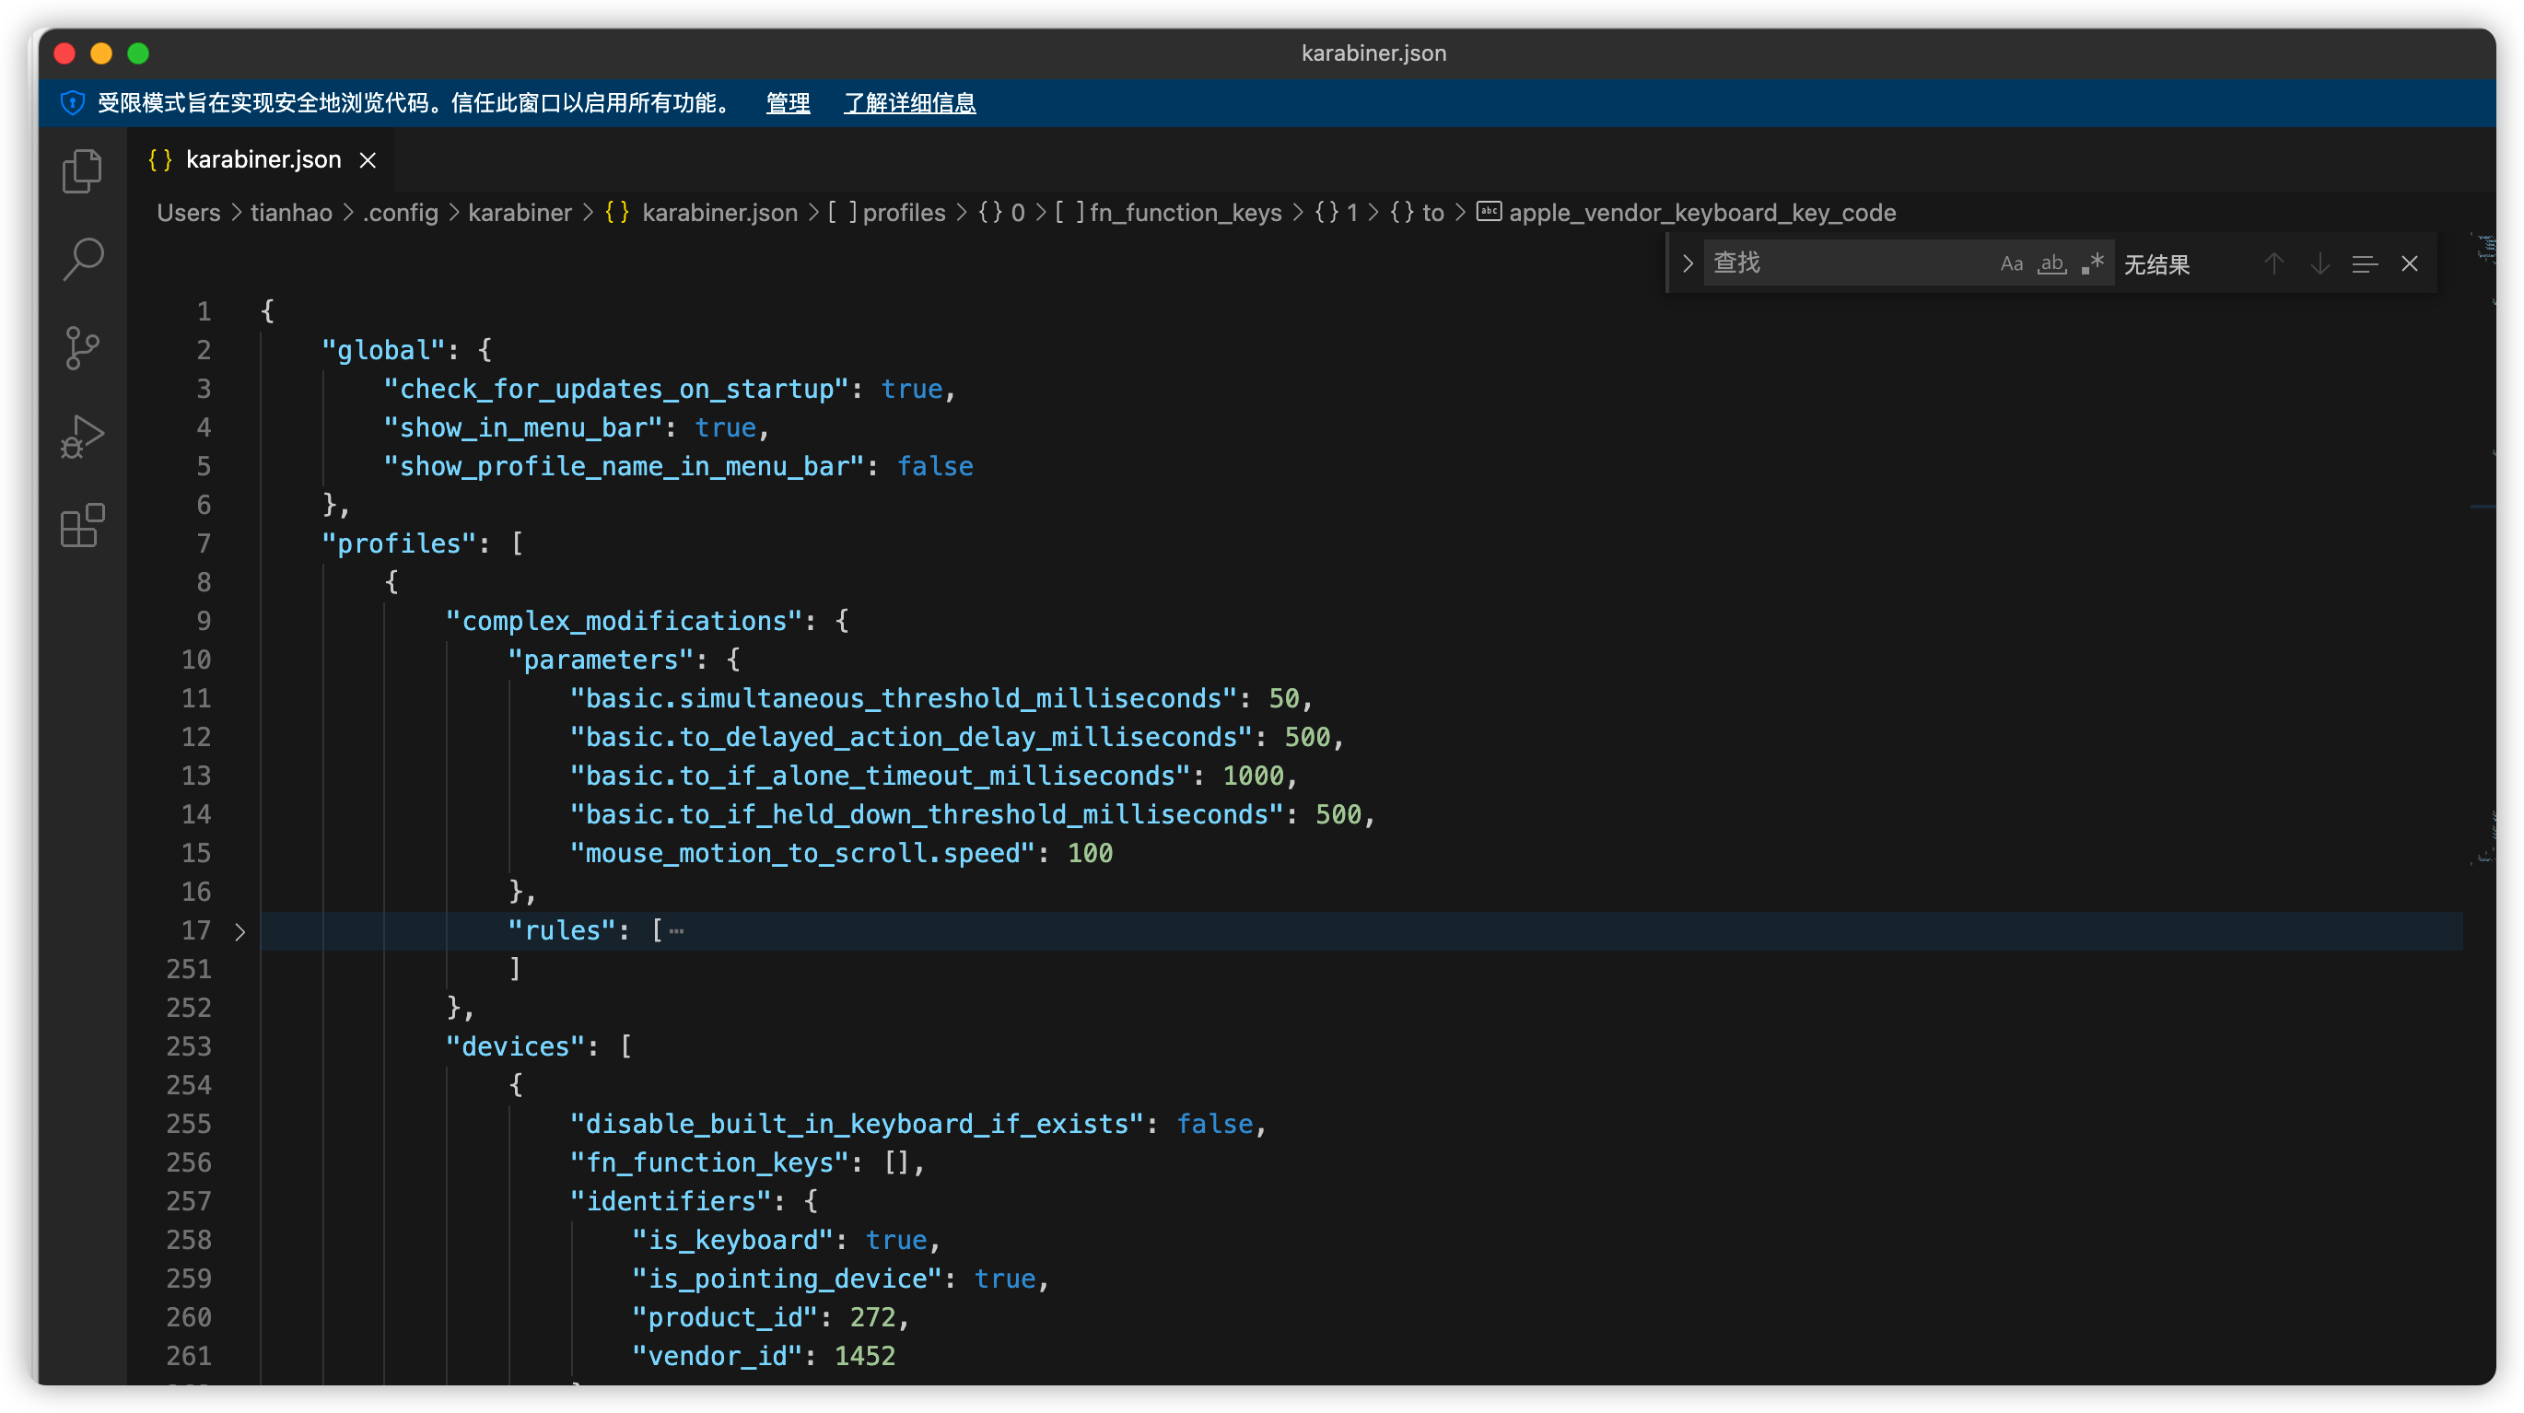Image resolution: width=2524 pixels, height=1413 pixels.
Task: Click .config in the breadcrumb
Action: click(401, 213)
